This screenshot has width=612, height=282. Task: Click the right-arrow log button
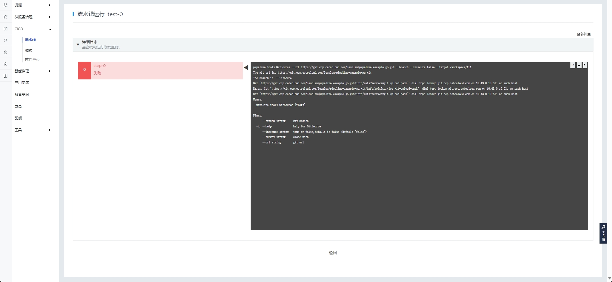[x=585, y=65]
